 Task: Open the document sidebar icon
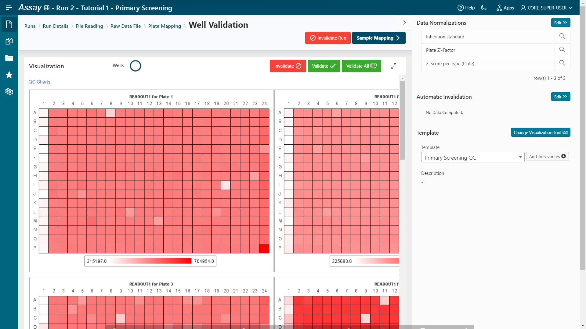pyautogui.click(x=9, y=24)
